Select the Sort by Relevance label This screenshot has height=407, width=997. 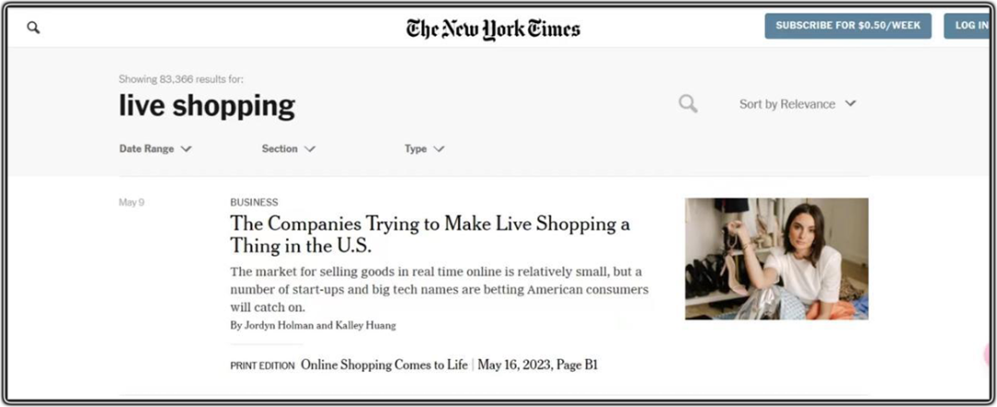(787, 104)
